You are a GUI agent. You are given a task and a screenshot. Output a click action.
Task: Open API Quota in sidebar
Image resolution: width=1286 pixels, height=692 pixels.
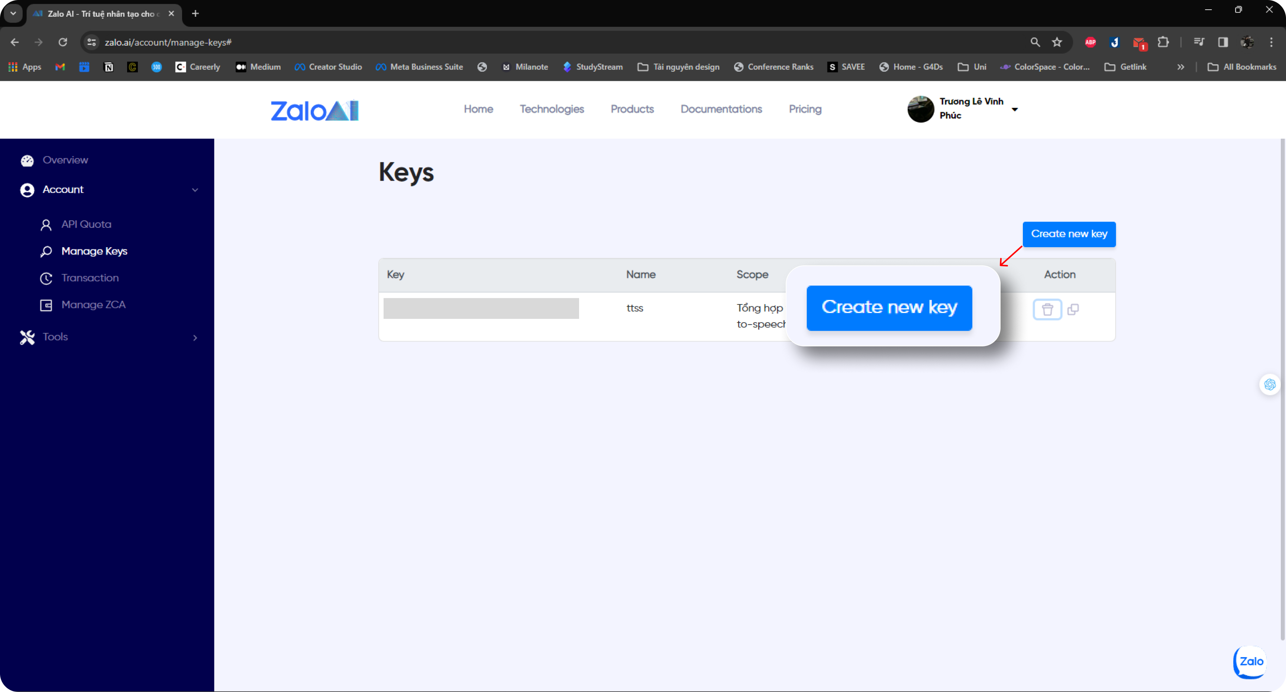tap(86, 225)
